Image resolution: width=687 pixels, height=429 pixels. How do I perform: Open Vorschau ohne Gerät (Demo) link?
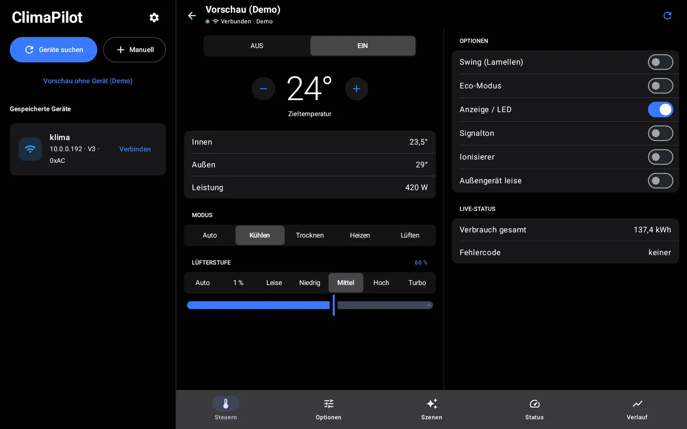click(x=88, y=81)
